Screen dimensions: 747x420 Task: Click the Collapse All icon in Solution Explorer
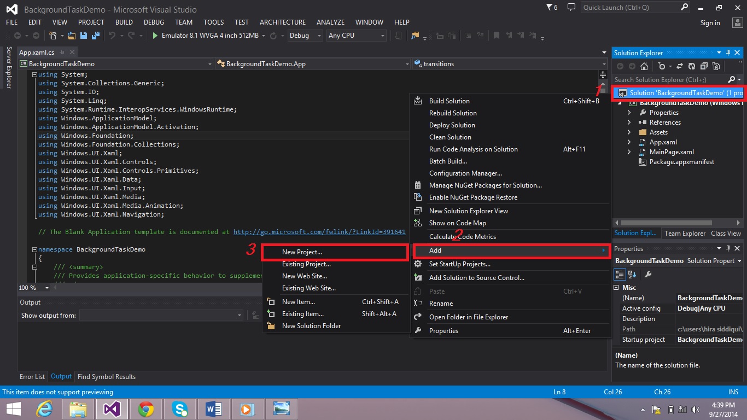[x=703, y=66]
